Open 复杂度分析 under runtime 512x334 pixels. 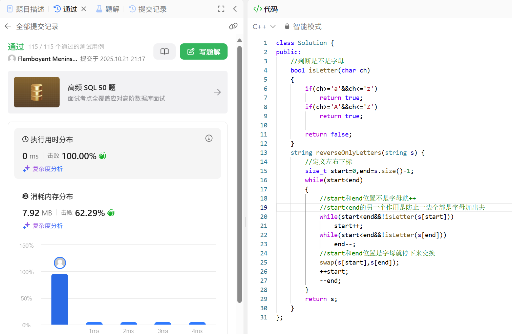coord(43,169)
